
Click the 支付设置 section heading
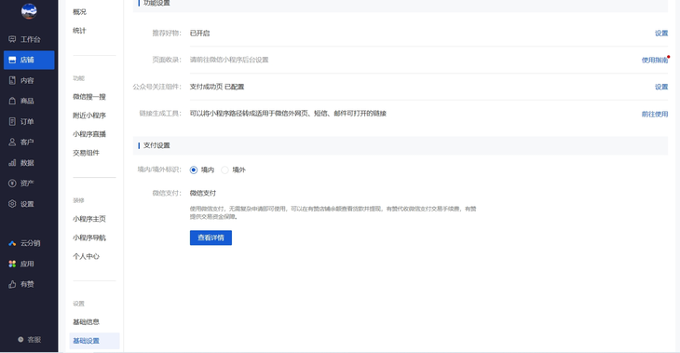point(156,145)
